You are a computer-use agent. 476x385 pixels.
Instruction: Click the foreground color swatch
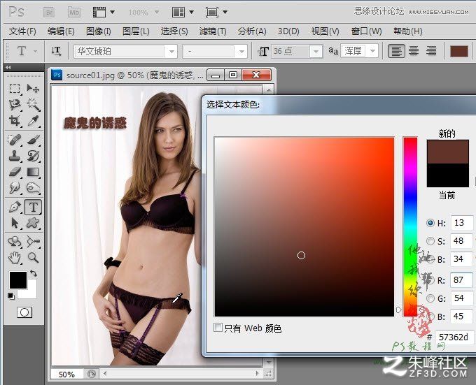pos(18,280)
